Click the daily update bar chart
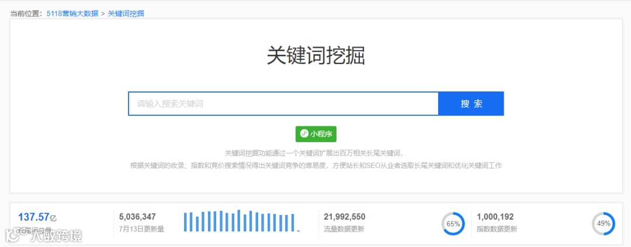Viewport: 631px width, 247px height. [x=241, y=221]
